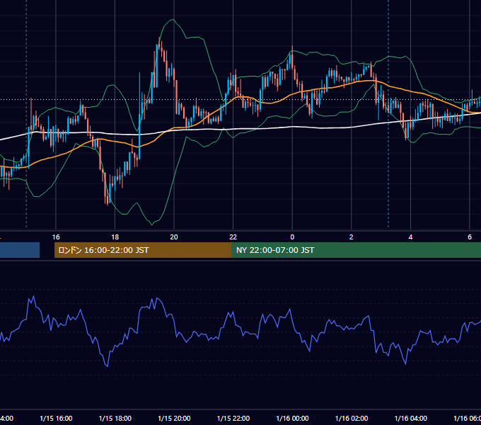The image size is (481, 425).
Task: Click the 1/16 04:00 date label
Action: pos(411,418)
